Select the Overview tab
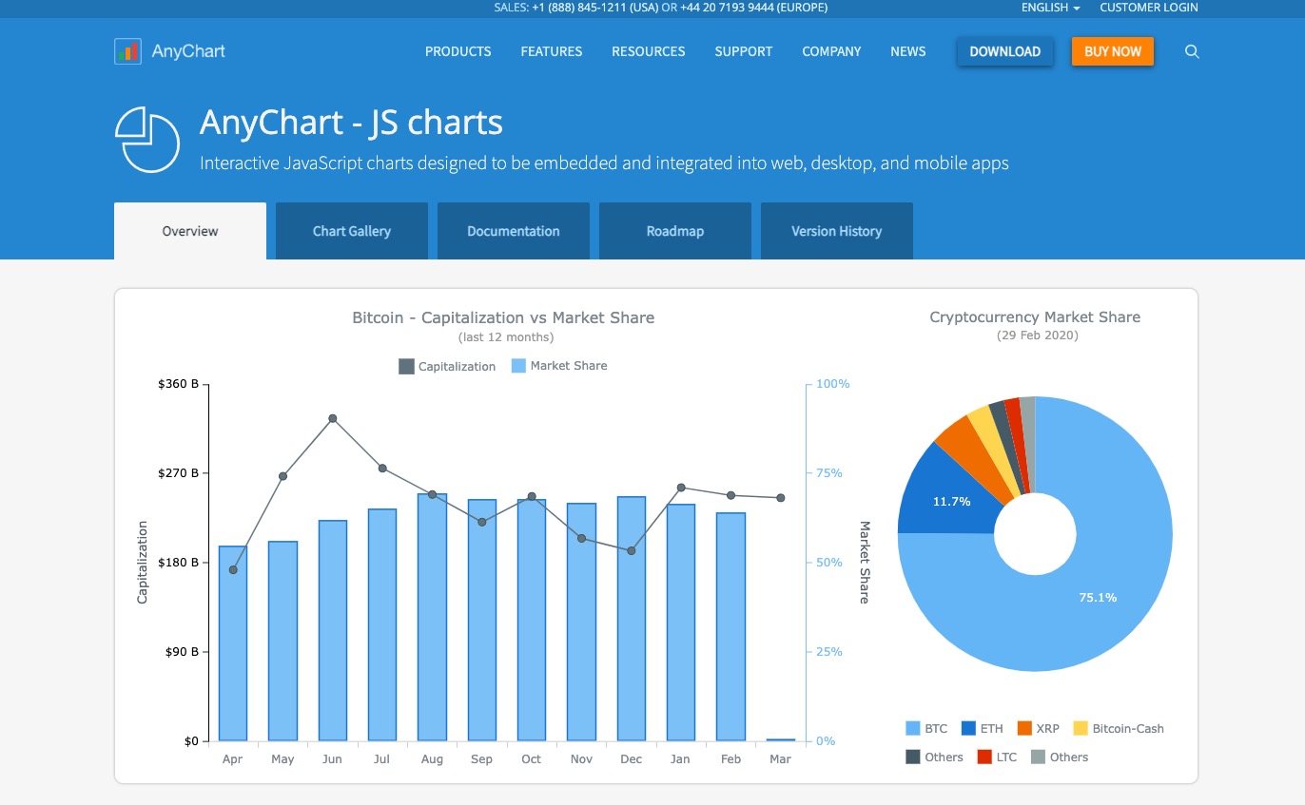Screen dimensions: 1305x805 pyautogui.click(x=190, y=231)
